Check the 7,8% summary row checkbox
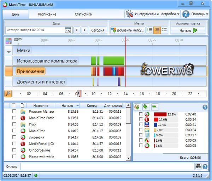 pos(141,130)
